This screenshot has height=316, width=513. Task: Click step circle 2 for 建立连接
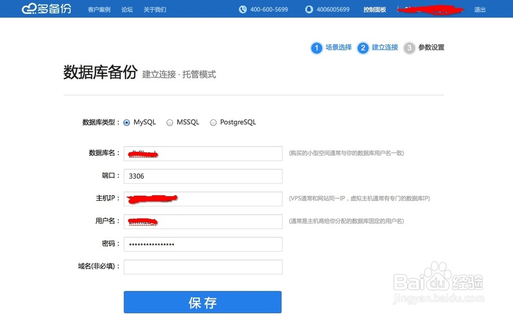point(363,48)
